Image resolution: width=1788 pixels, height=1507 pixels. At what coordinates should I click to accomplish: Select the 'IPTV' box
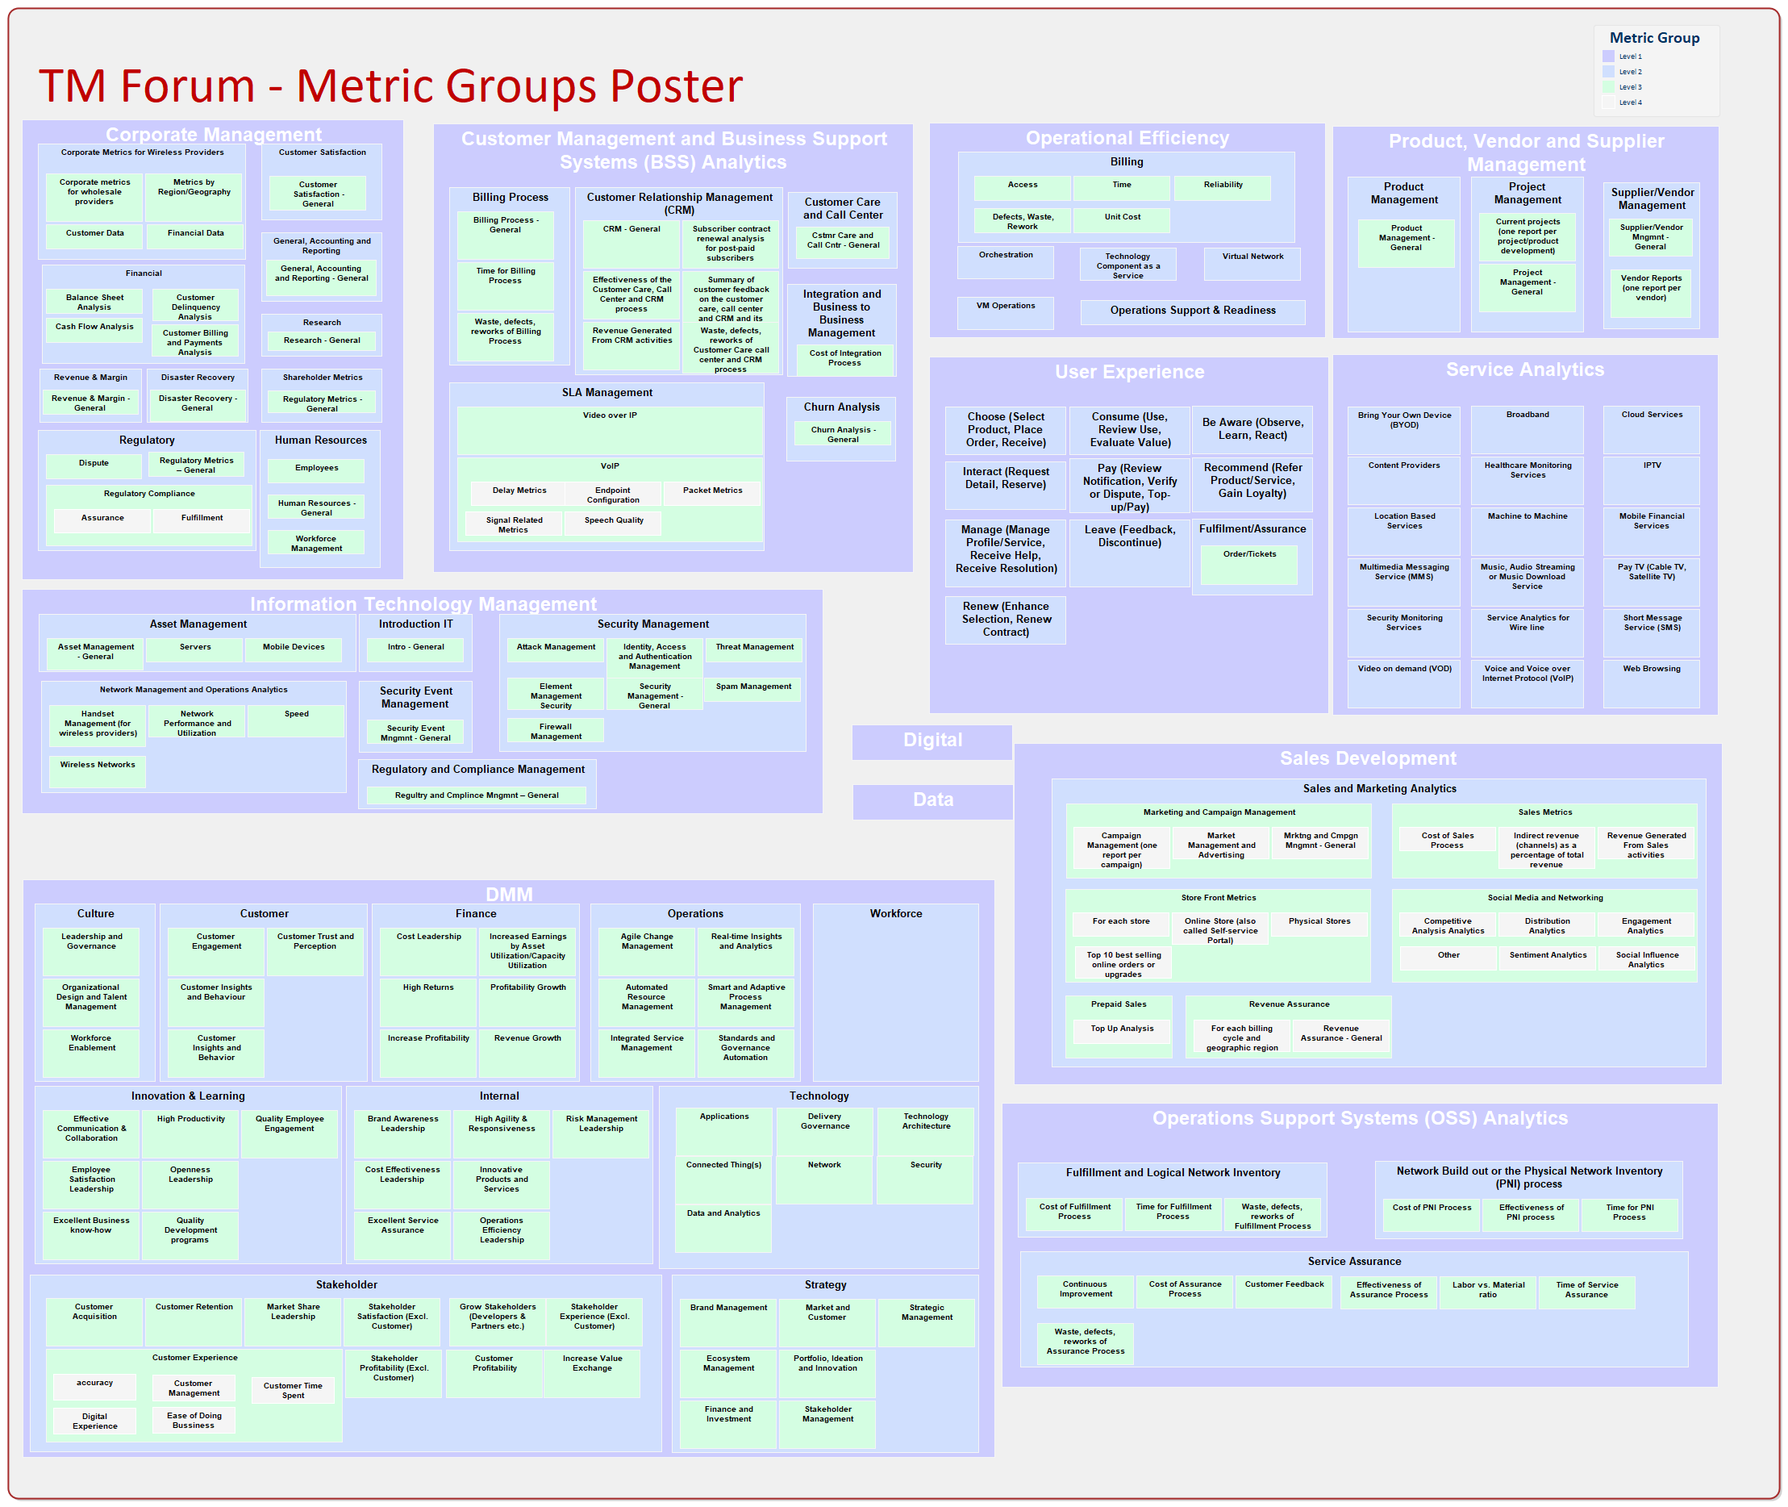point(1652,481)
